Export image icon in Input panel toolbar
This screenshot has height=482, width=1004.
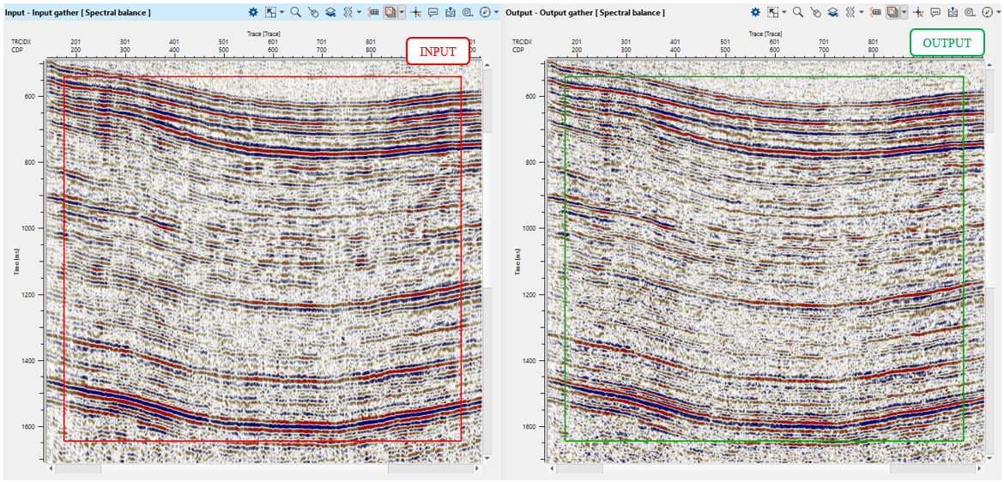(450, 13)
